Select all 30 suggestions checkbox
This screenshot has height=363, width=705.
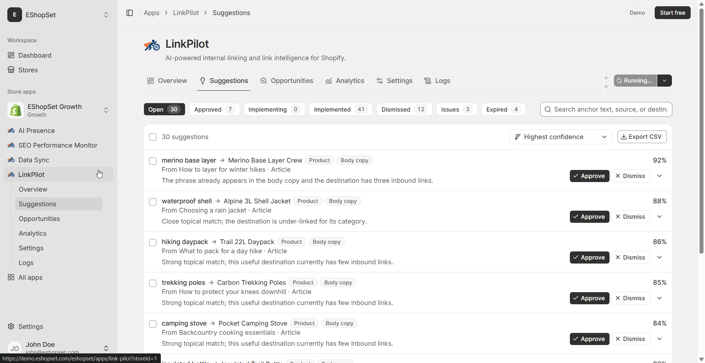pyautogui.click(x=153, y=137)
